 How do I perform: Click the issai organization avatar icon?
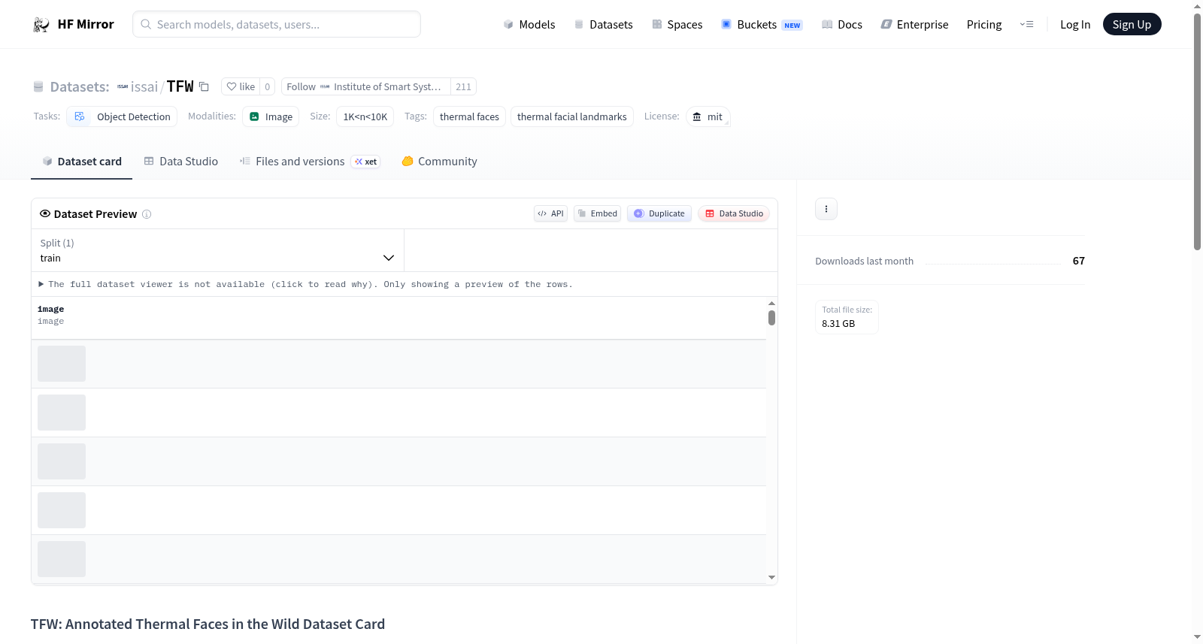[x=123, y=86]
